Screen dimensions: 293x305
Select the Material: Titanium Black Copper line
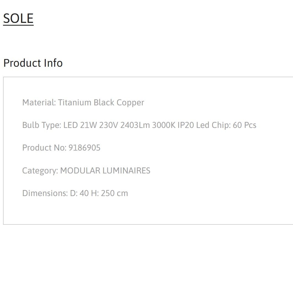click(x=83, y=103)
